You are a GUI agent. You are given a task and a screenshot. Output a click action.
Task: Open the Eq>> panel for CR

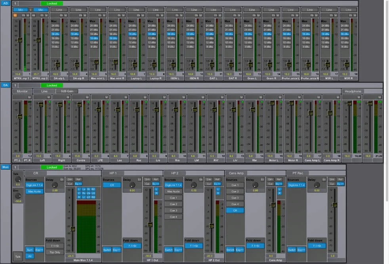tap(78, 184)
